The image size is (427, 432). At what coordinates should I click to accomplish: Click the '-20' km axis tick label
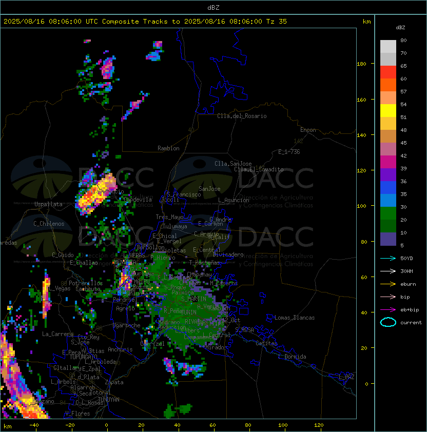[x=70, y=425]
